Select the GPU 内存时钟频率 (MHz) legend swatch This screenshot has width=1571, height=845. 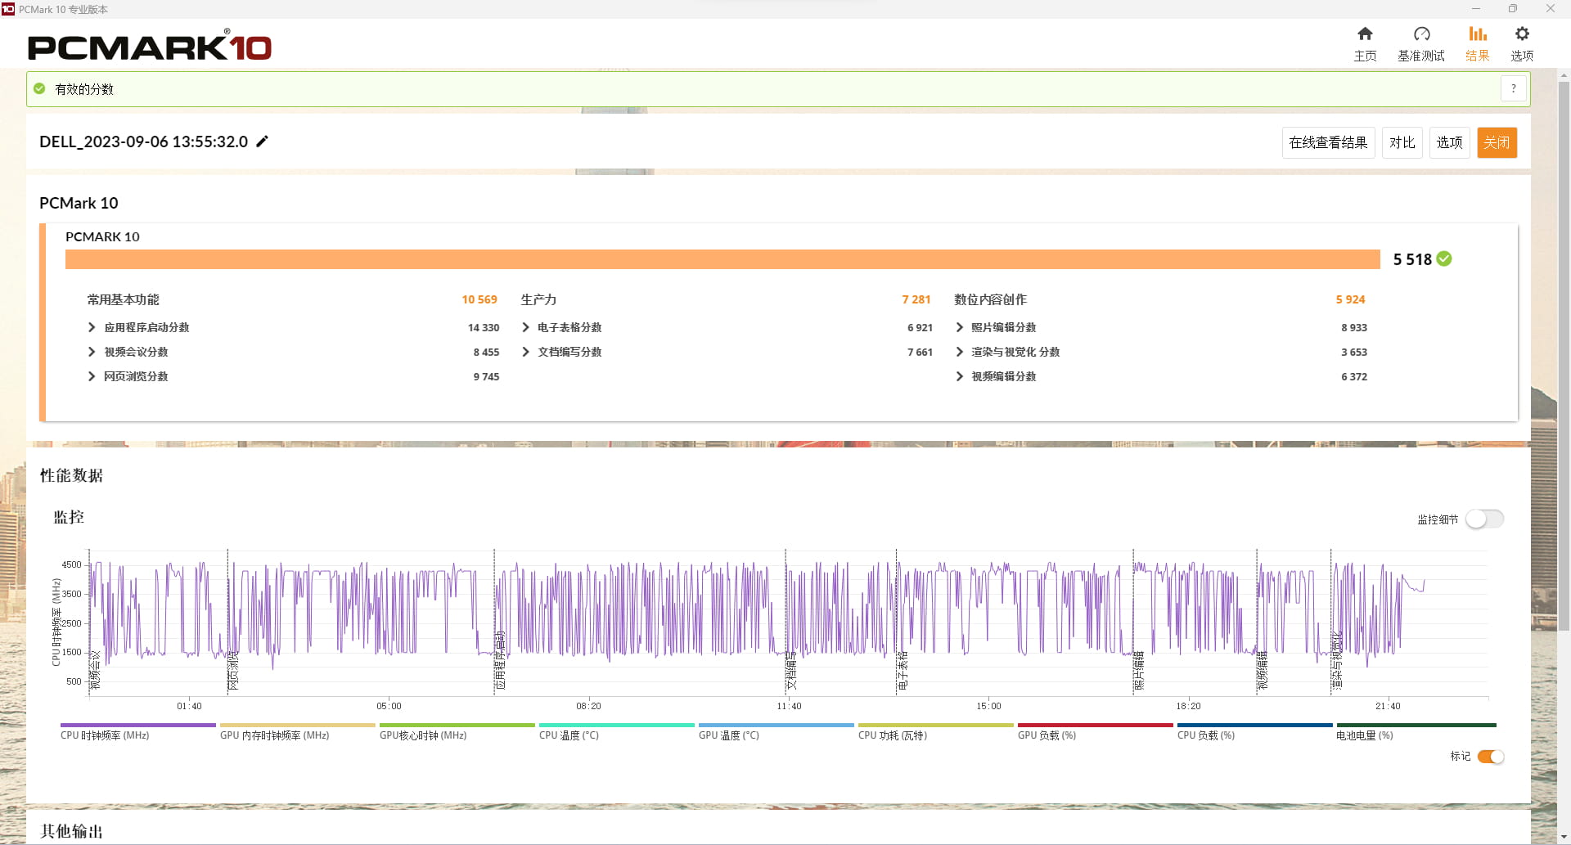coord(297,725)
